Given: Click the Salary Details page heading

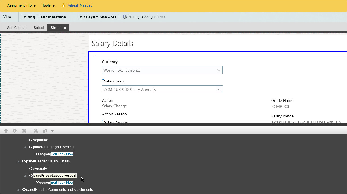Looking at the screenshot, I should tap(112, 44).
